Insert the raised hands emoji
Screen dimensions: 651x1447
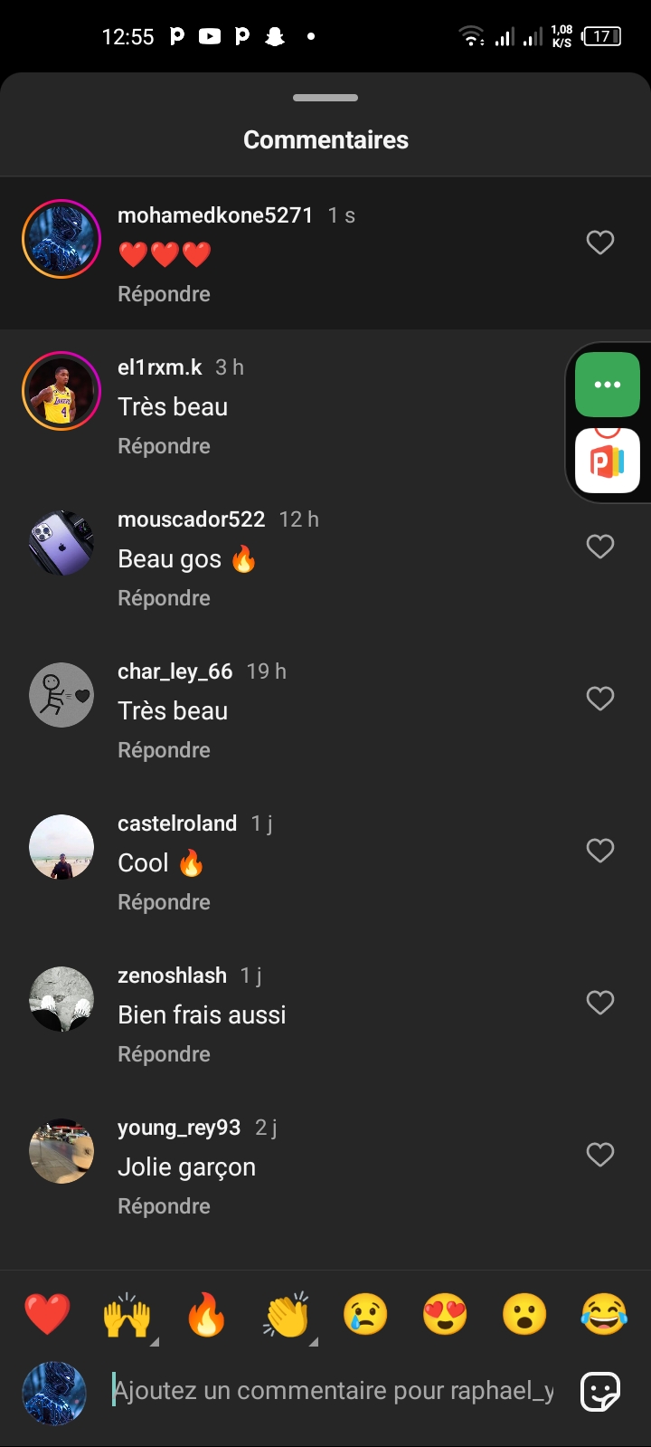point(127,1315)
